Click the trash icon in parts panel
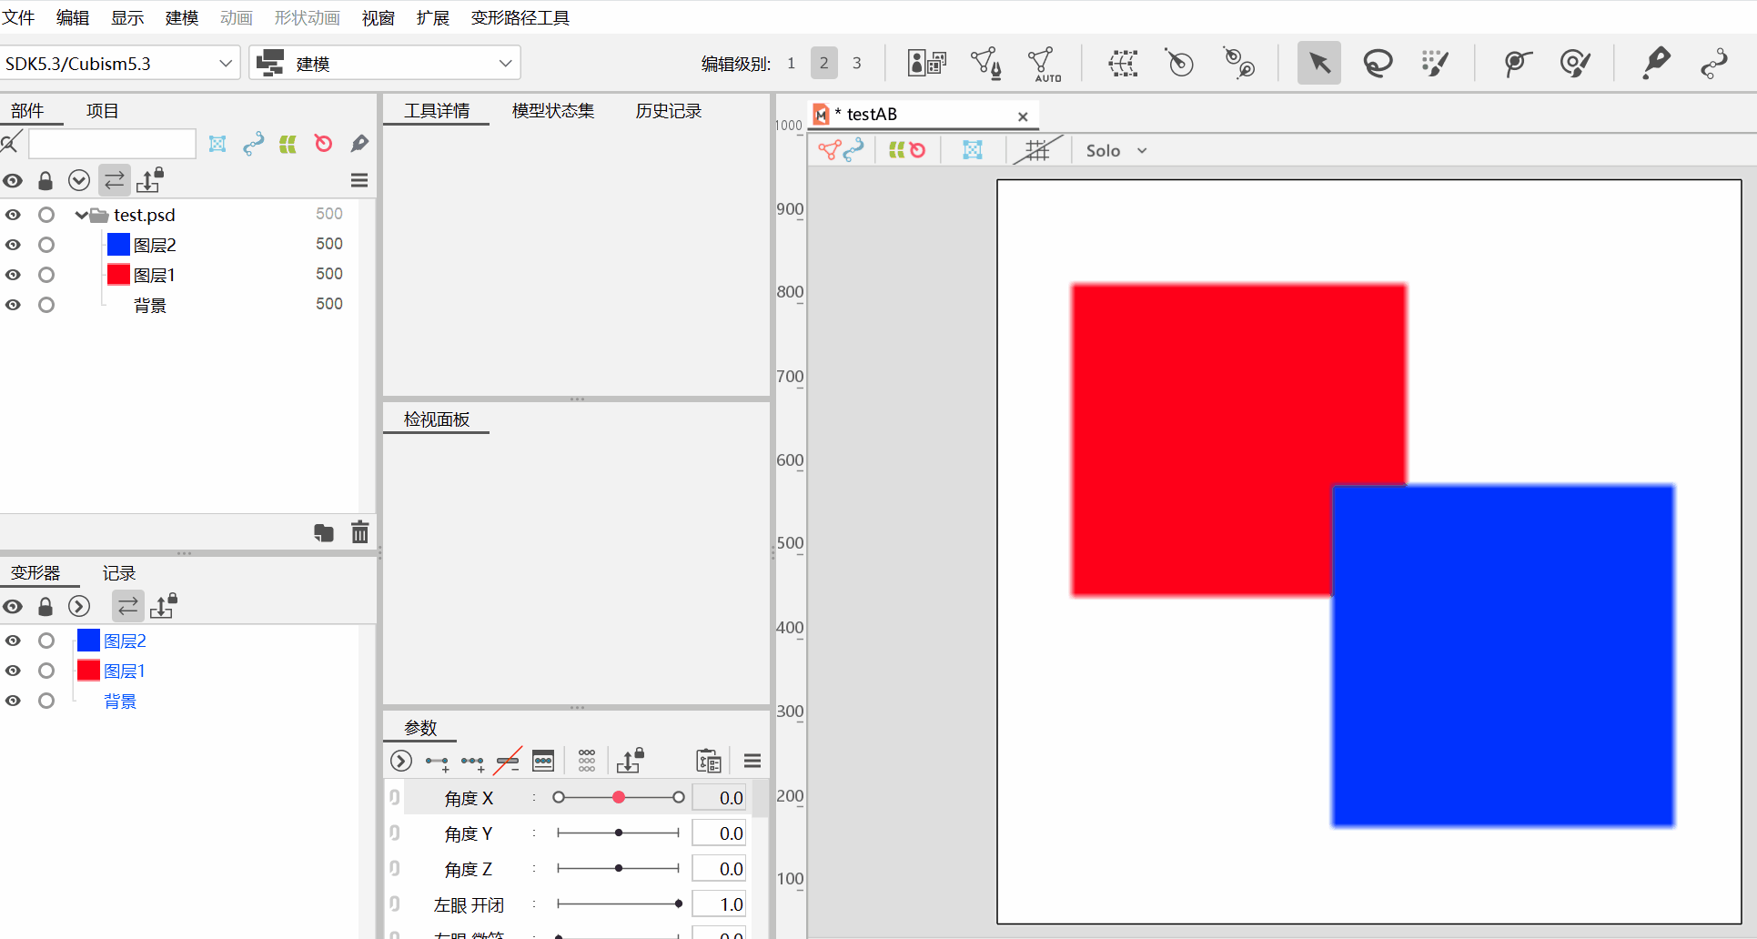Image resolution: width=1757 pixels, height=939 pixels. tap(360, 532)
